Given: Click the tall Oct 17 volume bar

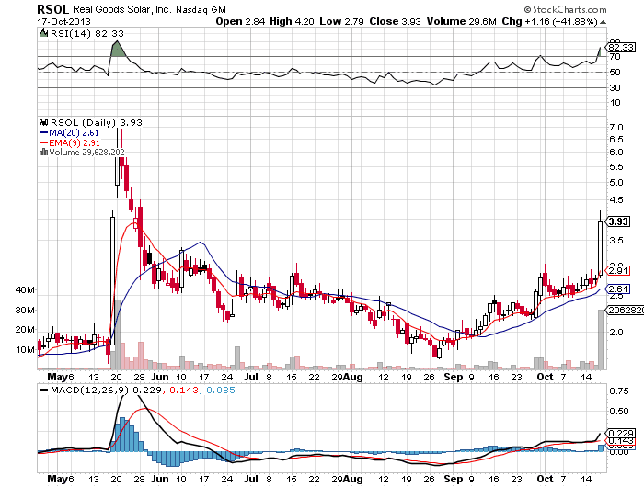Looking at the screenshot, I should 601,339.
